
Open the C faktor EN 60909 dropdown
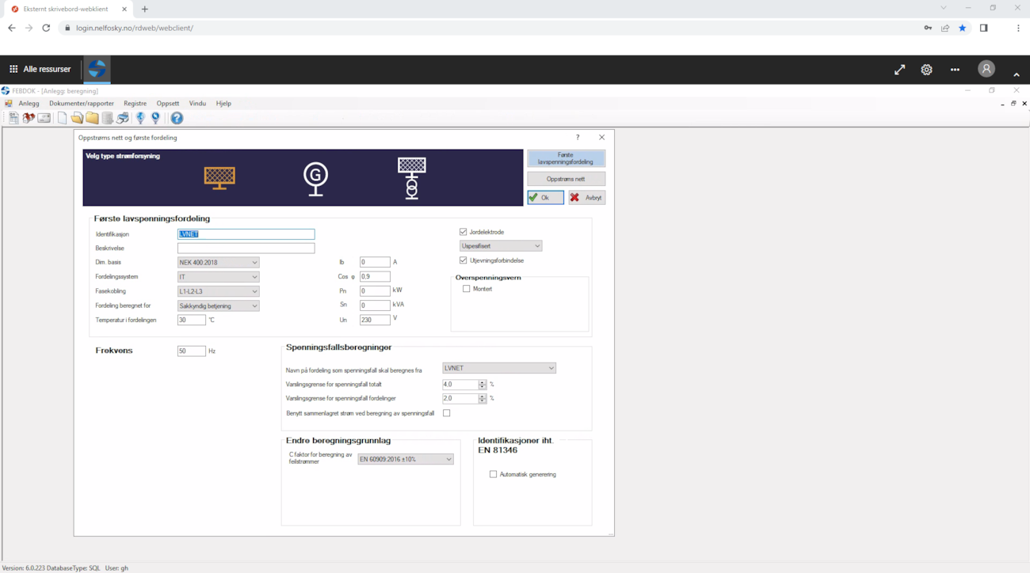coord(406,459)
